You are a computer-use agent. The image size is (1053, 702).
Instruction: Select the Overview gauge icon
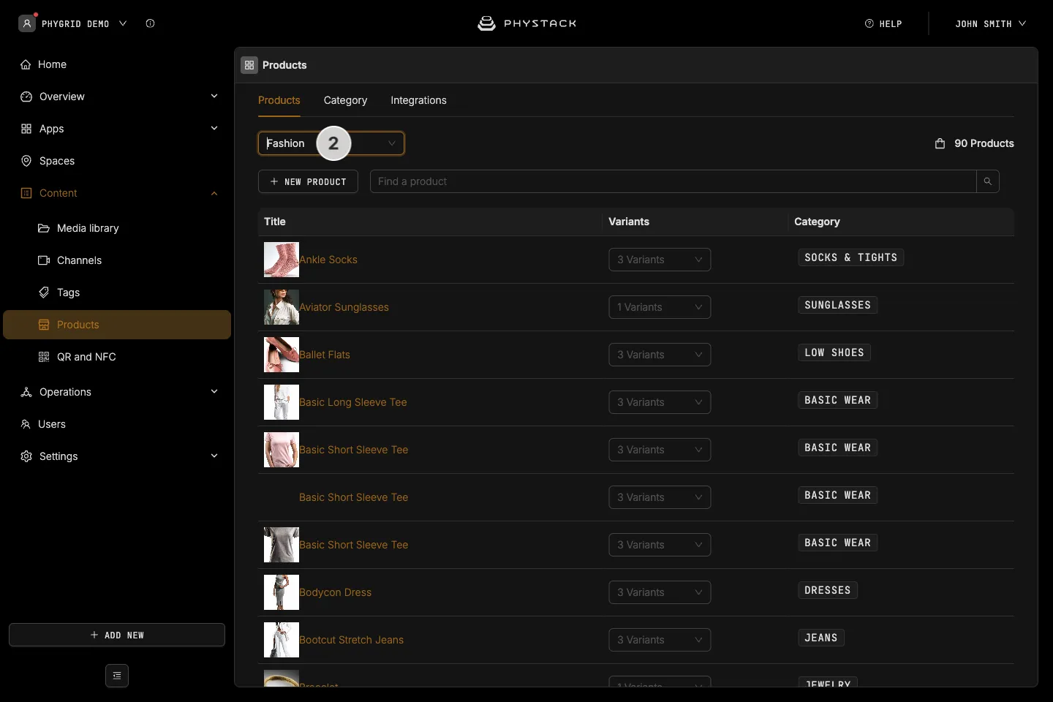(26, 97)
